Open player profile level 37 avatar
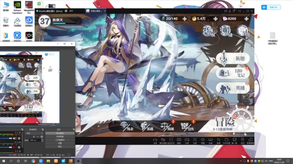This screenshot has width=293, height=164. pyautogui.click(x=44, y=21)
